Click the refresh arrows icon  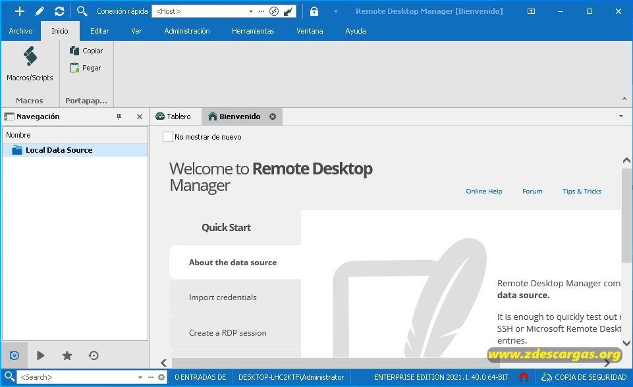(x=59, y=11)
